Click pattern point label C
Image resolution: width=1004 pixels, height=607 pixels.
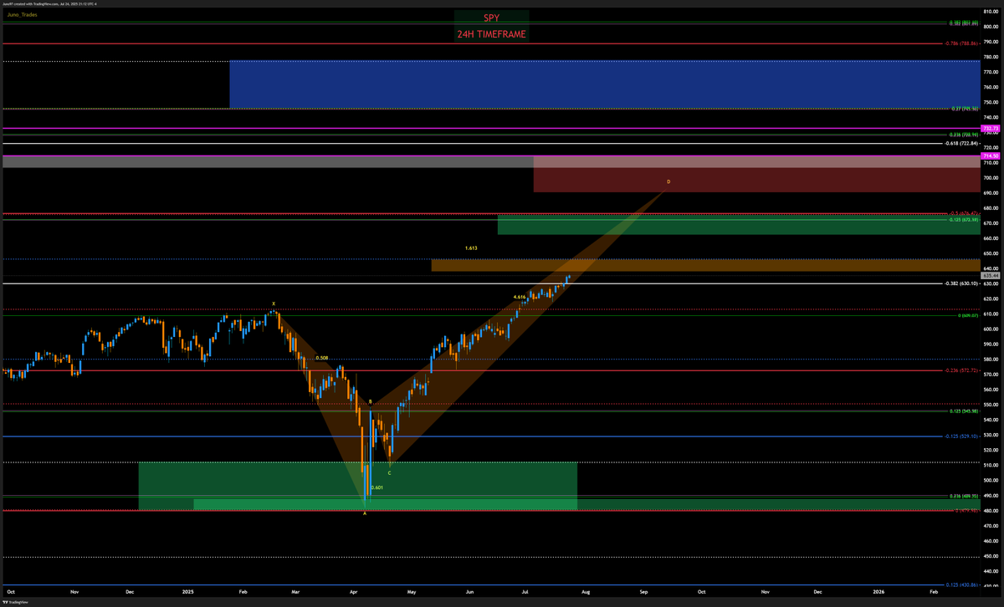tap(390, 473)
